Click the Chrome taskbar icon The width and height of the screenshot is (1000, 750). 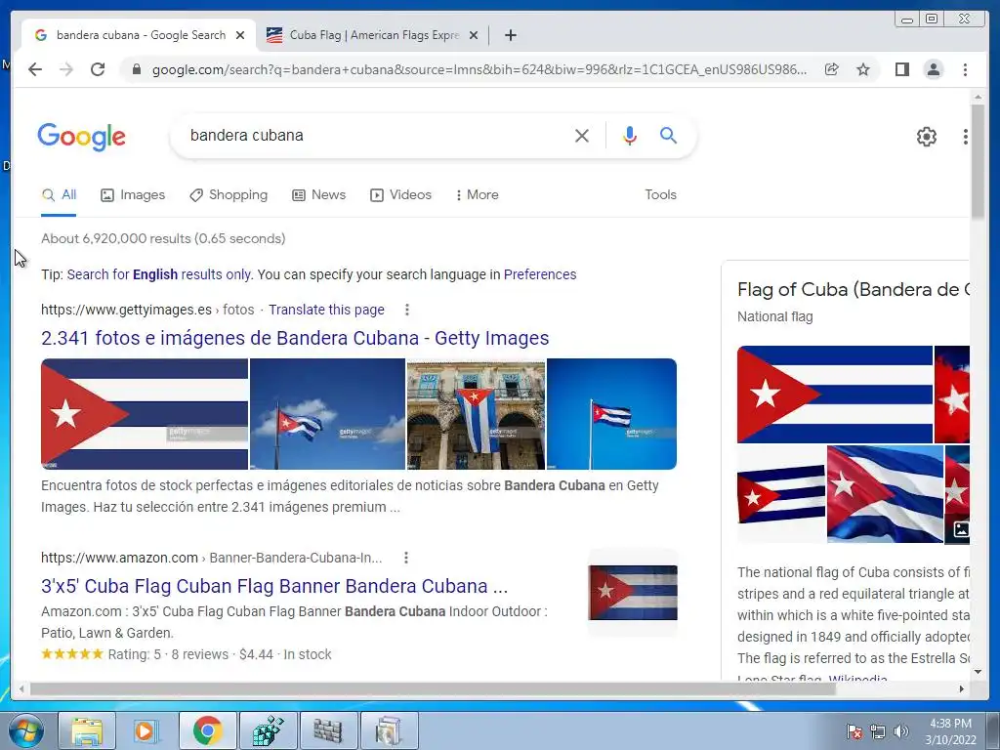pos(207,730)
